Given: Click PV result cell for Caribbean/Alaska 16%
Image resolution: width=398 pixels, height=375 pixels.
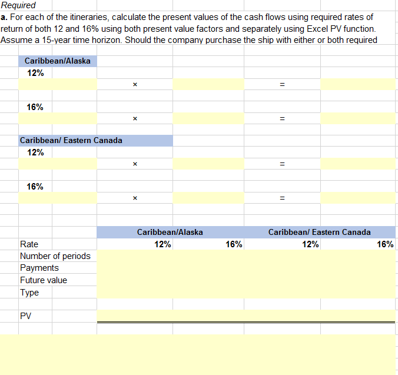Looking at the screenshot, I should [208, 316].
